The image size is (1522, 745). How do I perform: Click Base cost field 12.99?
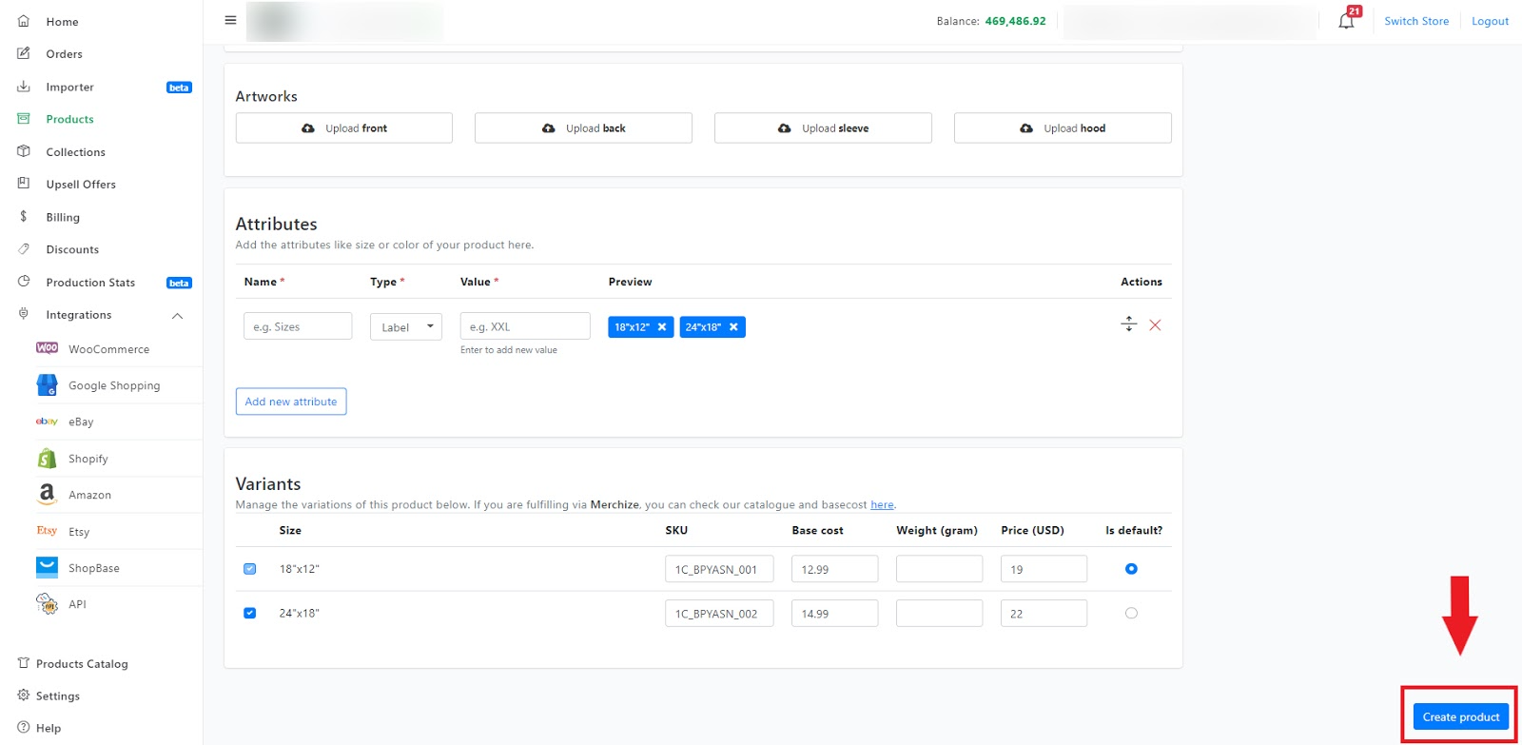coord(834,569)
